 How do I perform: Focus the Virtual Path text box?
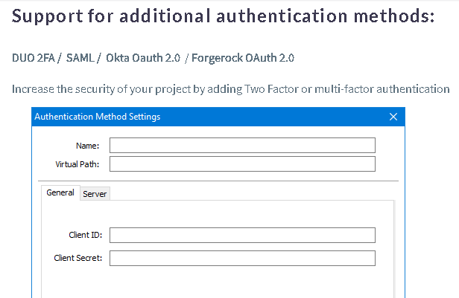(242, 163)
